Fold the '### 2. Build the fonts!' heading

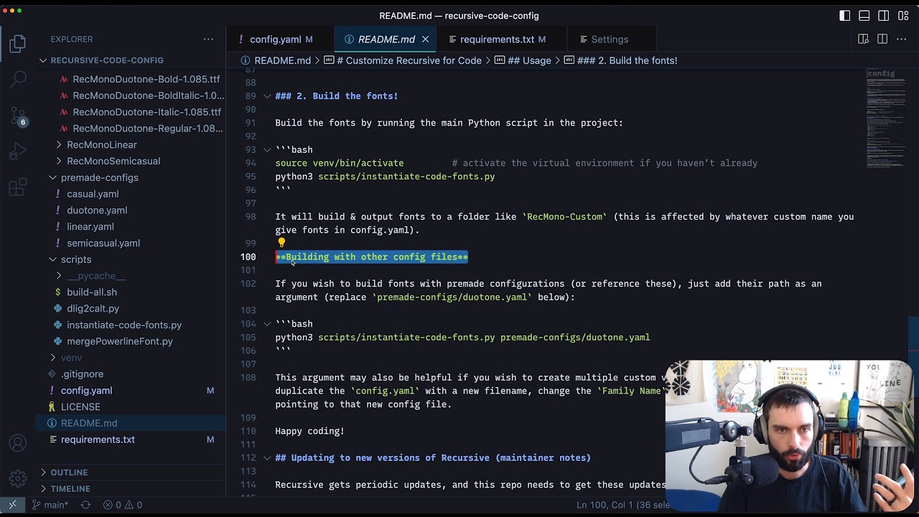pos(267,96)
